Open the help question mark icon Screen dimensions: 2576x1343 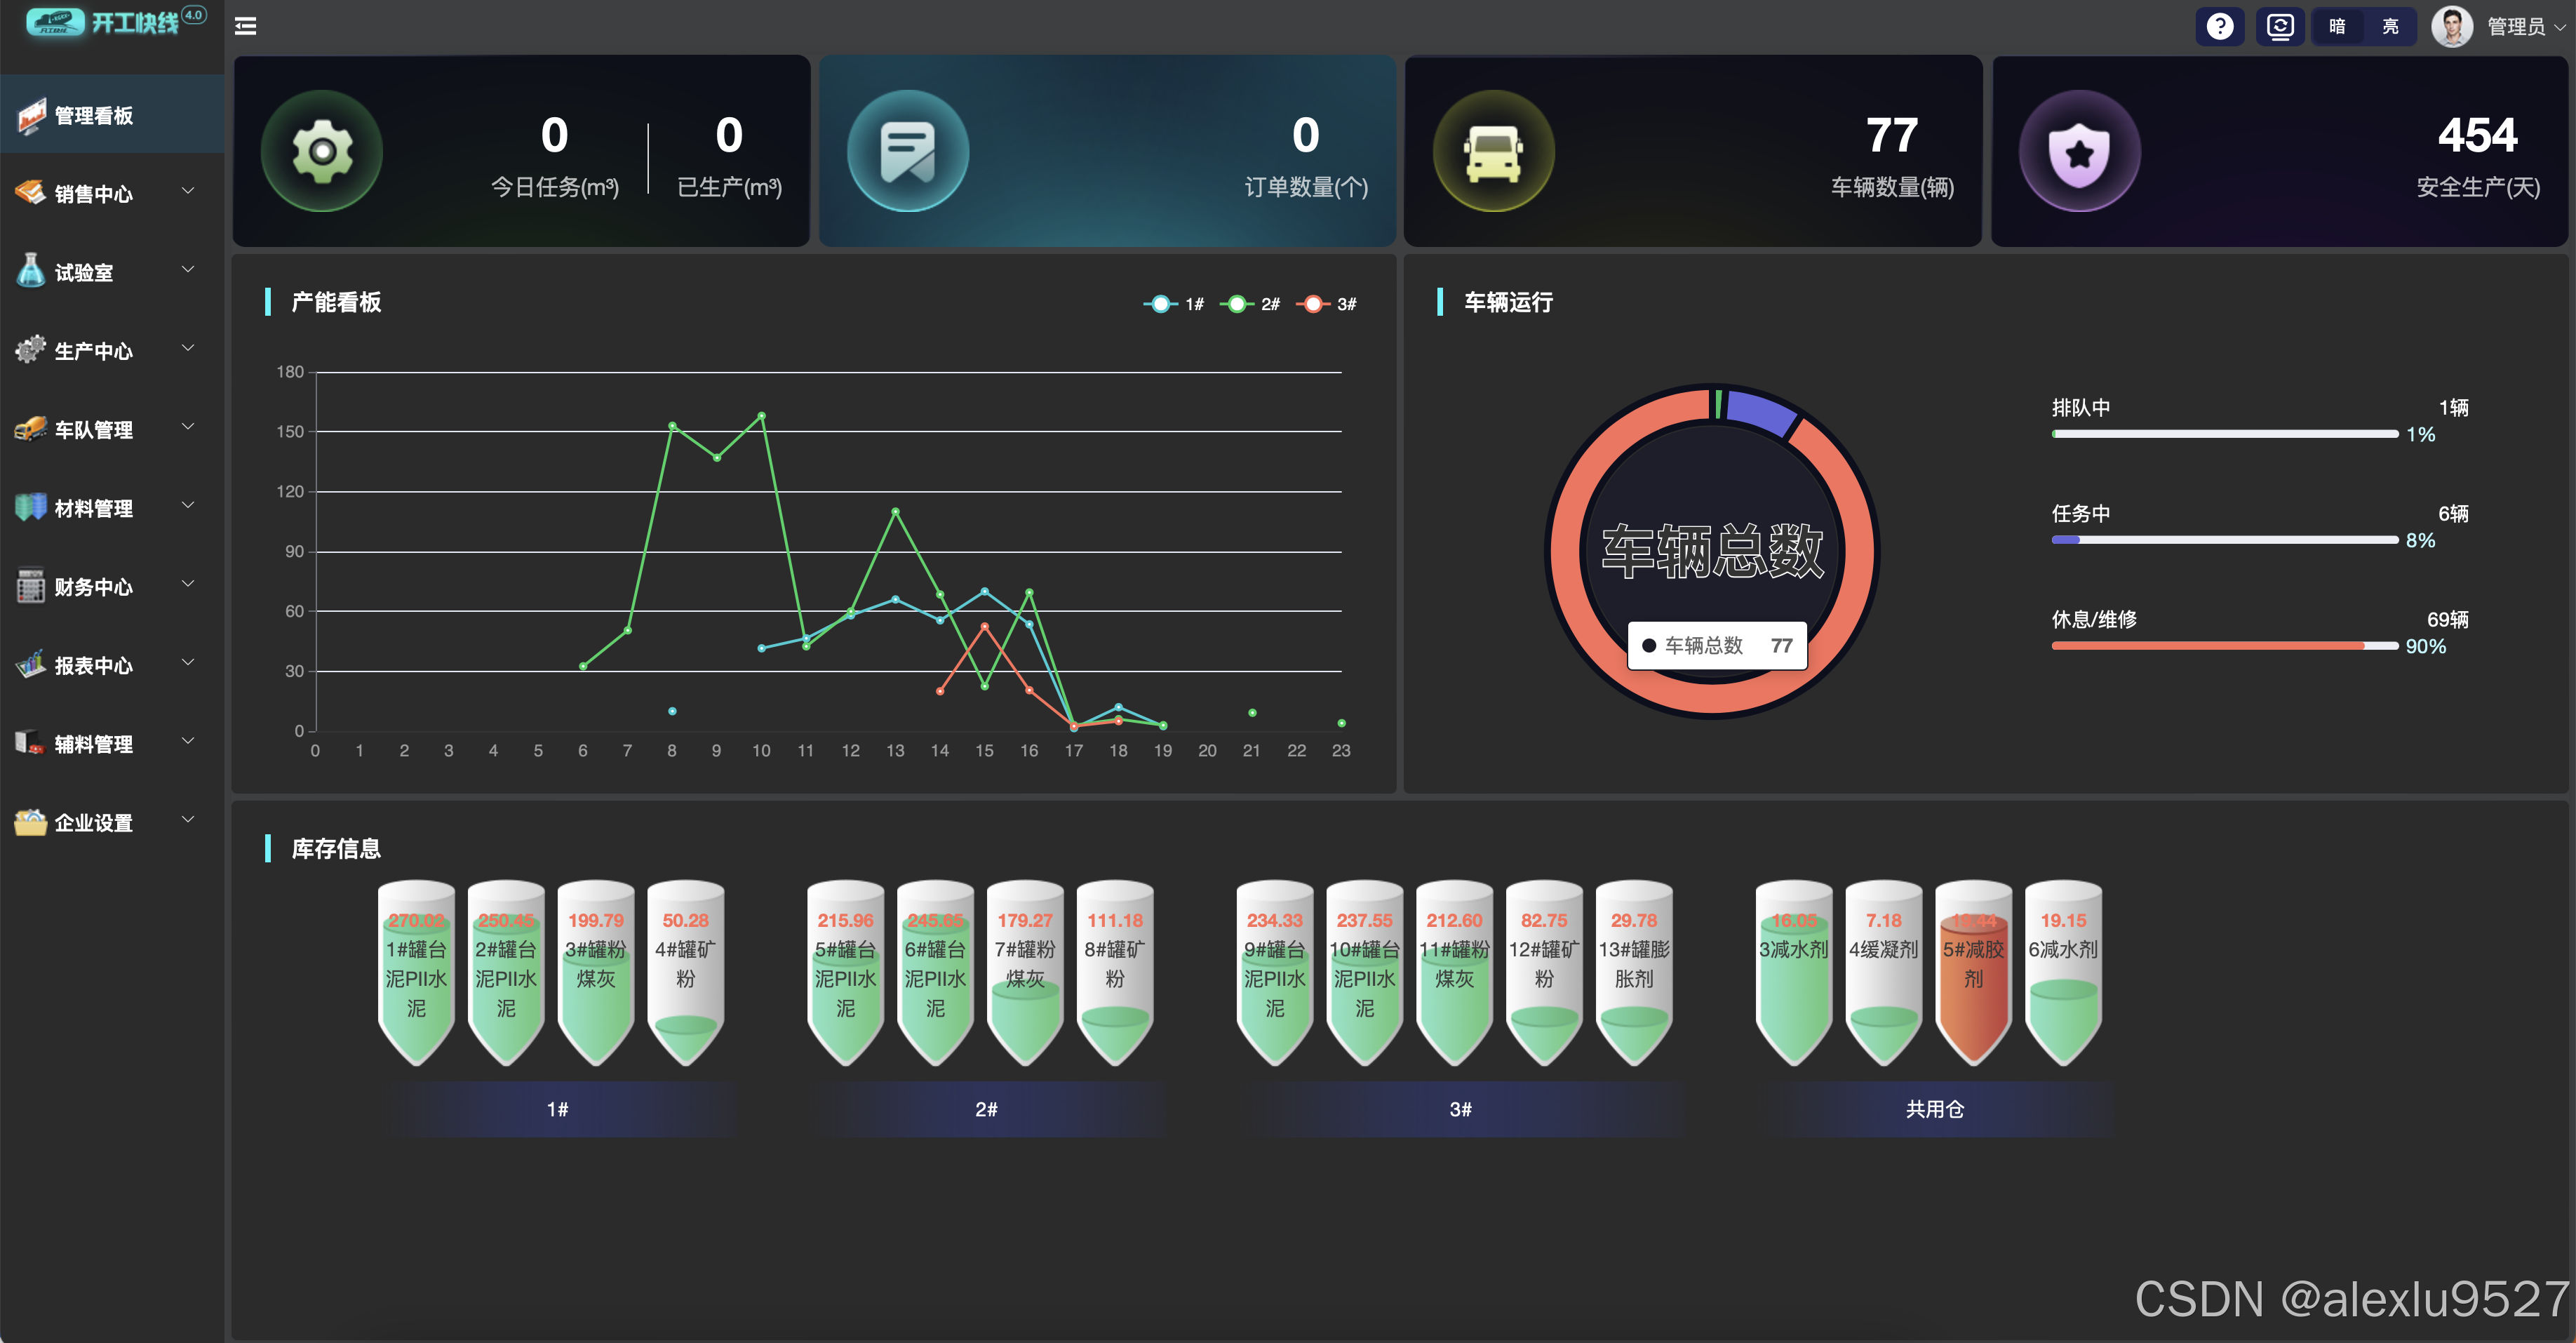pos(2219,26)
